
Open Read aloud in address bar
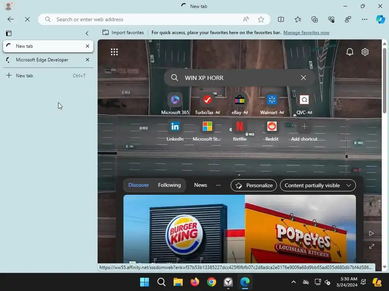tap(246, 19)
